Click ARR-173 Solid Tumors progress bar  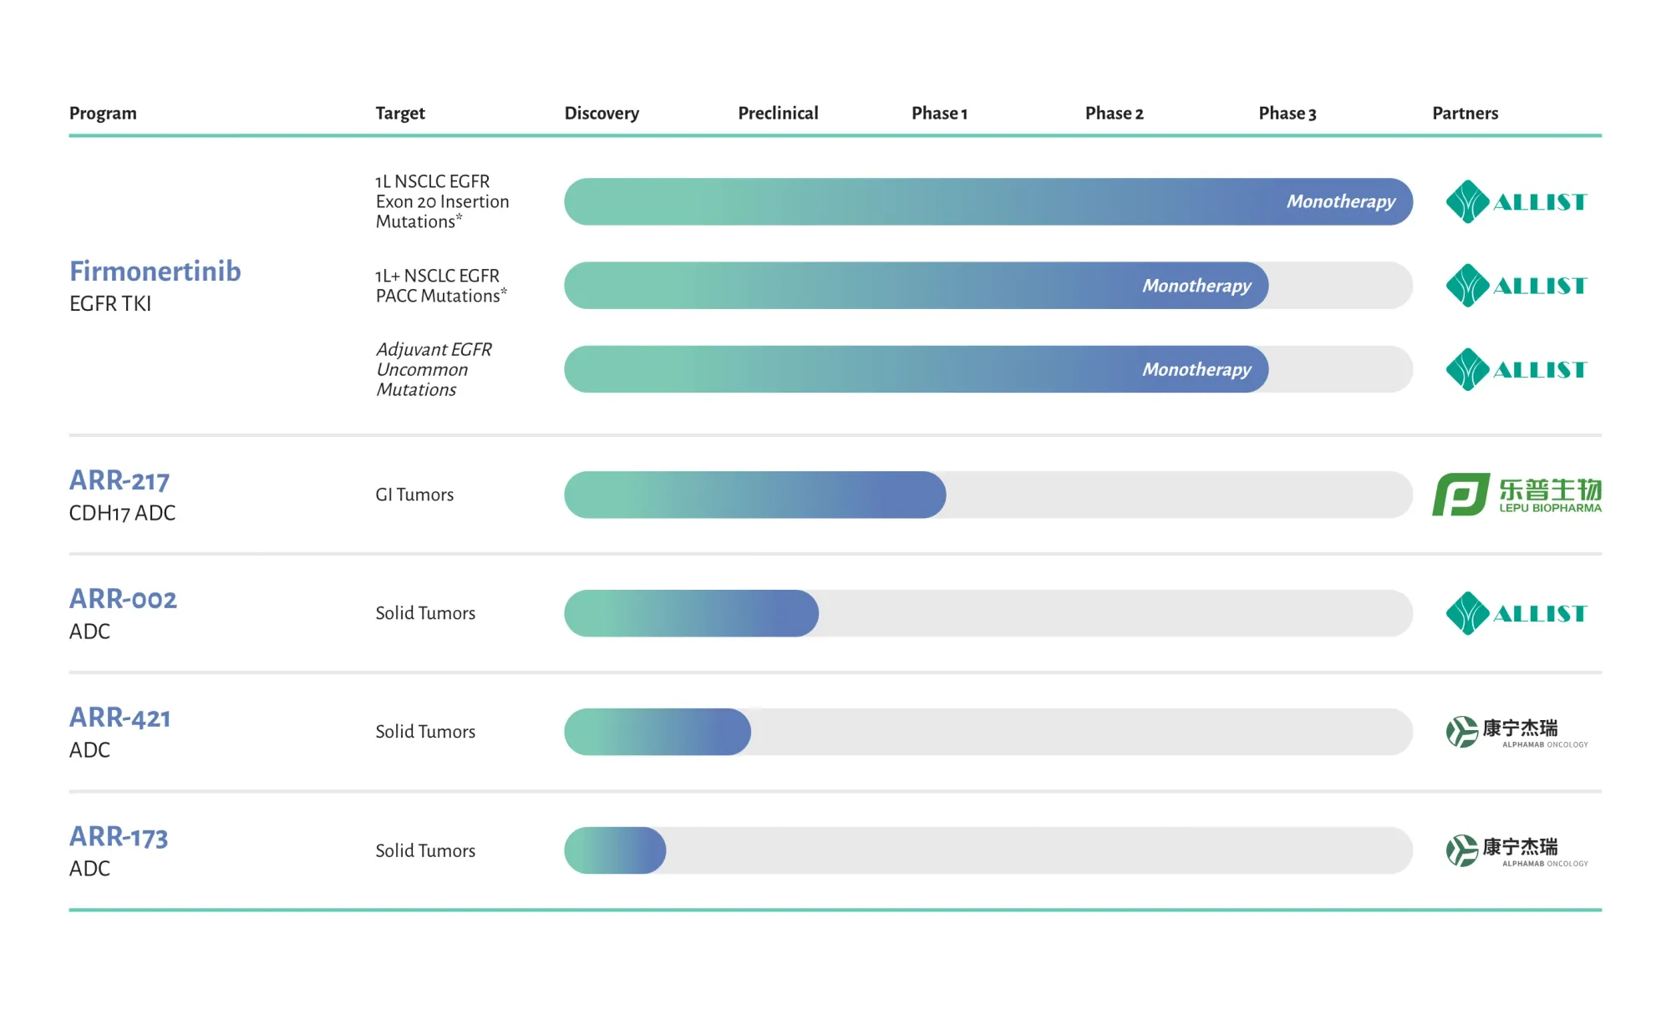coord(988,850)
